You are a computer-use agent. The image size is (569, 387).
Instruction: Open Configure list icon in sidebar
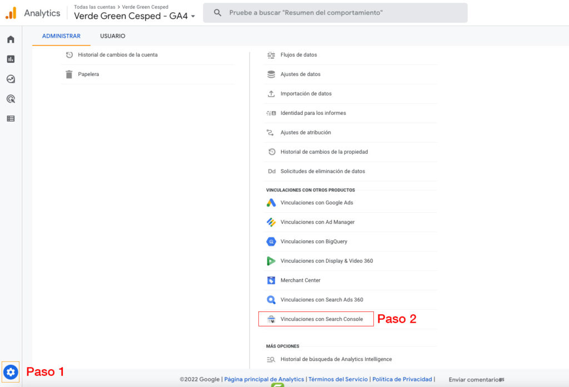(x=11, y=118)
